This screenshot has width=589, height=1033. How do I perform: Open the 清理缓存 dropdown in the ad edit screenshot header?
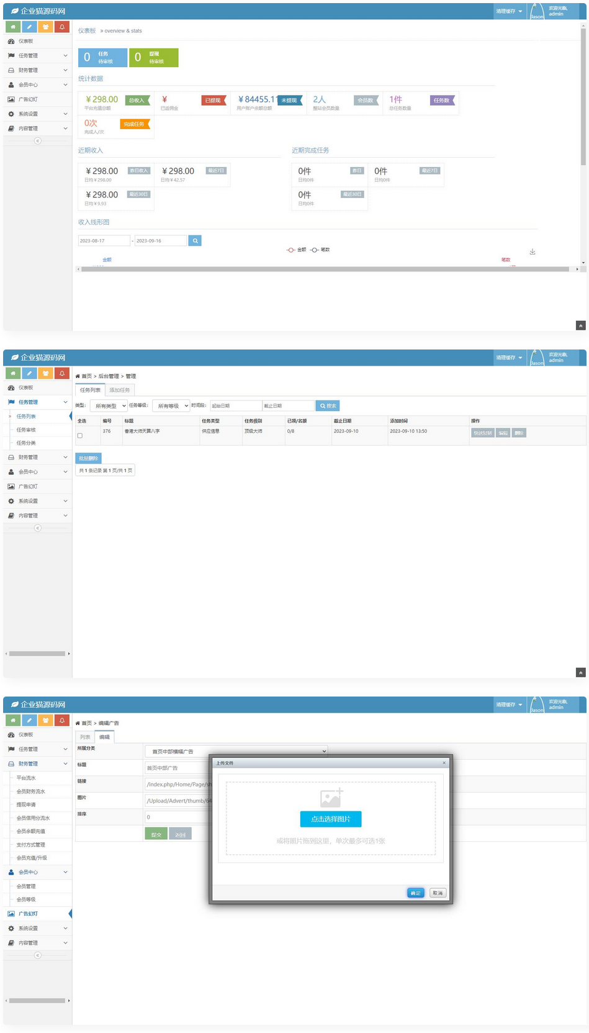tap(509, 705)
